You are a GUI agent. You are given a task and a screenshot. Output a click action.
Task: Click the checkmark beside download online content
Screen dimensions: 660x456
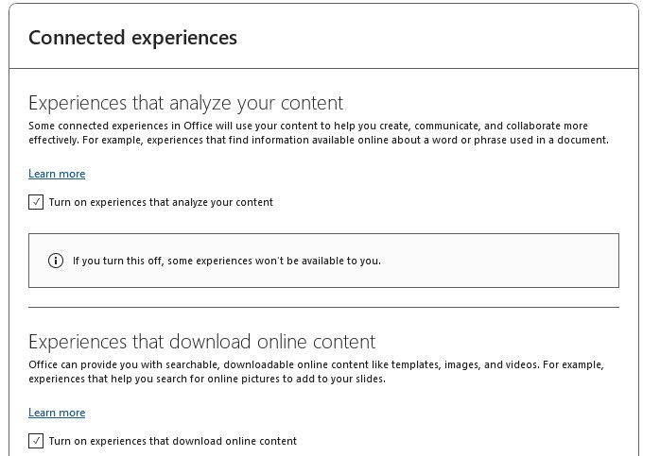click(x=36, y=441)
